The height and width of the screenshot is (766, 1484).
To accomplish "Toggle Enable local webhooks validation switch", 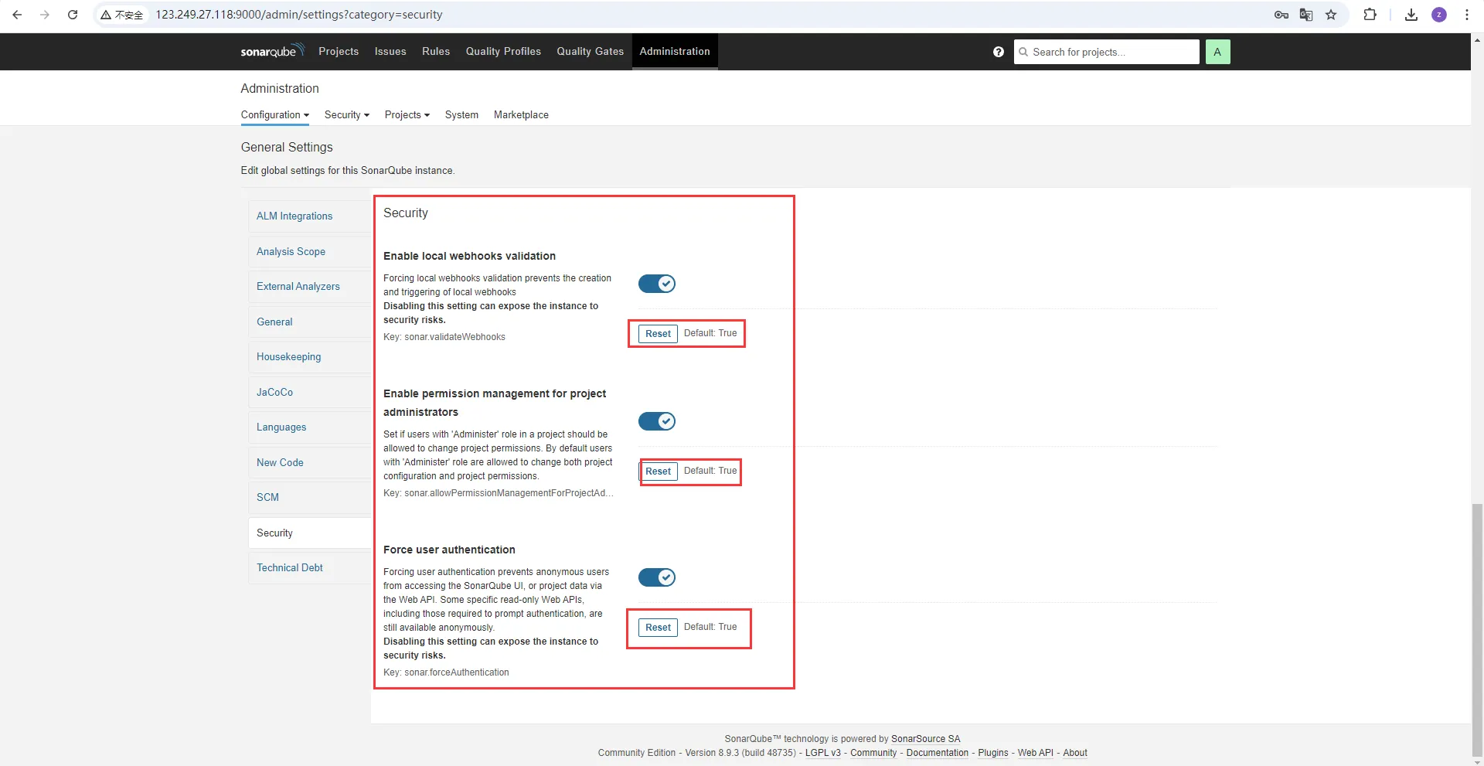I will tap(657, 284).
